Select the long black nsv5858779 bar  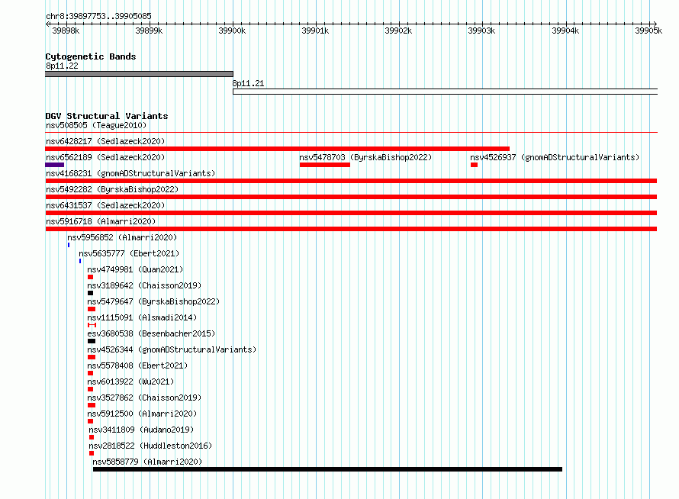tap(327, 469)
